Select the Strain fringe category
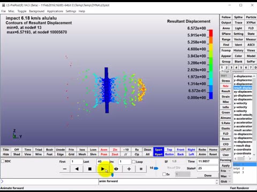The width and height of the screenshot is (257, 192). (225, 97)
